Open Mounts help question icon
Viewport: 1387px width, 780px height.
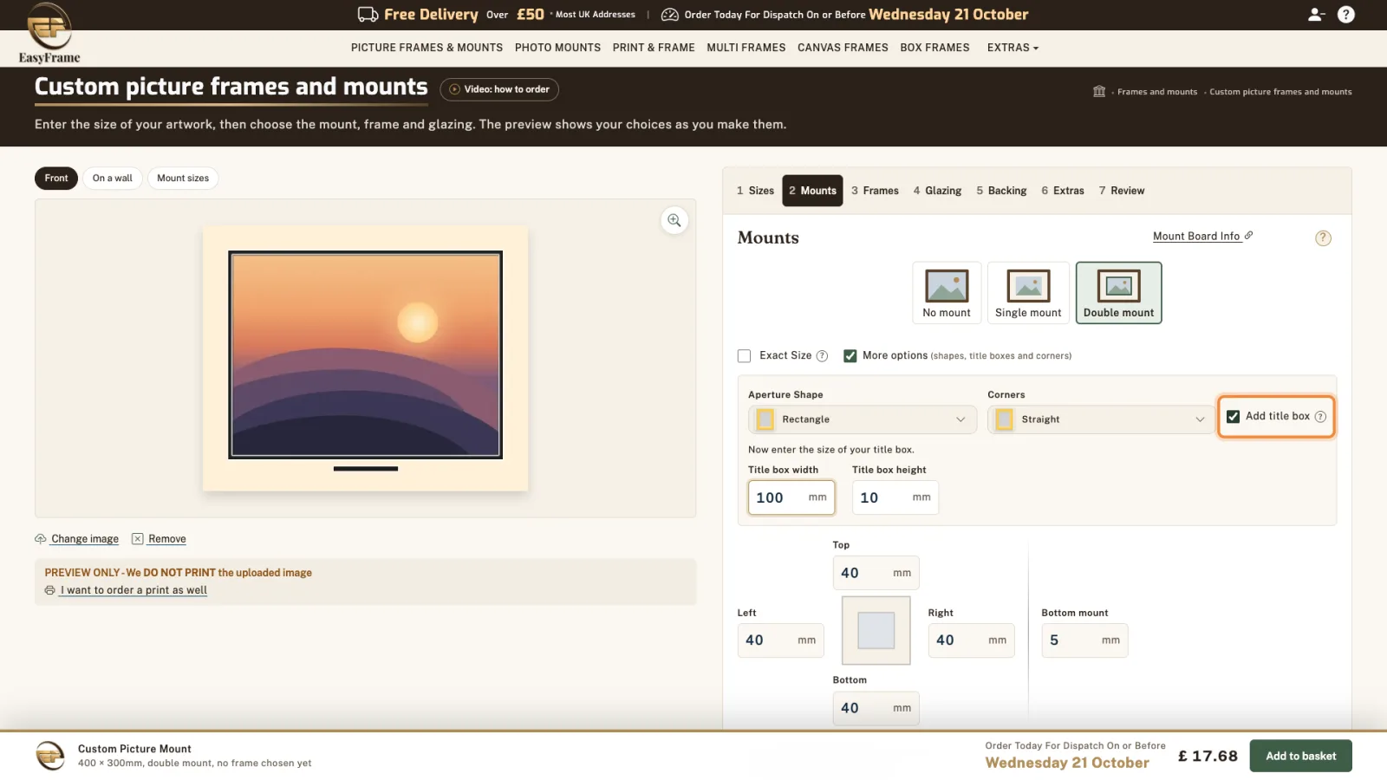click(1323, 238)
